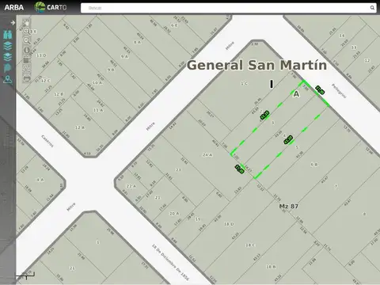The height and width of the screenshot is (285, 380).
Task: Select parcel 12 B on the map
Action: [x=59, y=94]
